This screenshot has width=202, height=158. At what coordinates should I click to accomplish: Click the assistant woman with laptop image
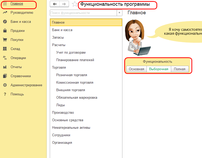[138, 38]
